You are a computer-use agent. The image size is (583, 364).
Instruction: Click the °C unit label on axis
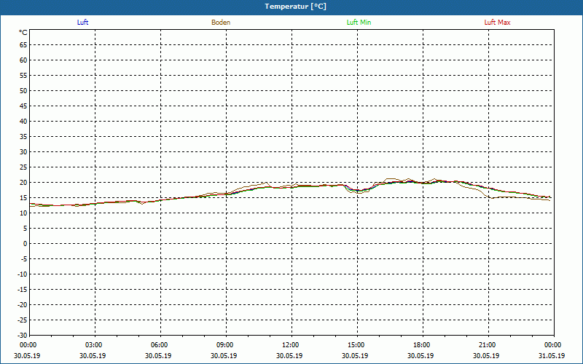[23, 33]
